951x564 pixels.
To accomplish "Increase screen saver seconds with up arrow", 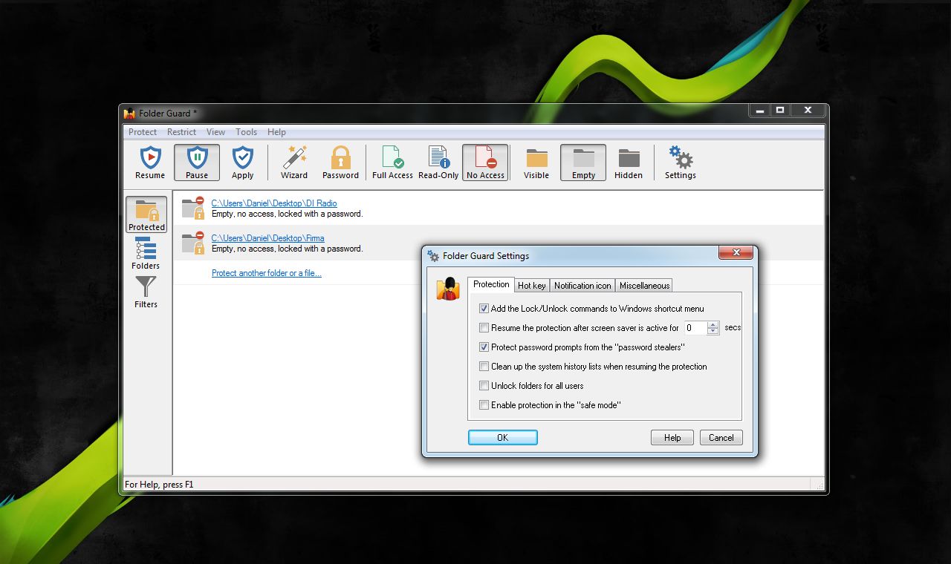I will coord(713,324).
